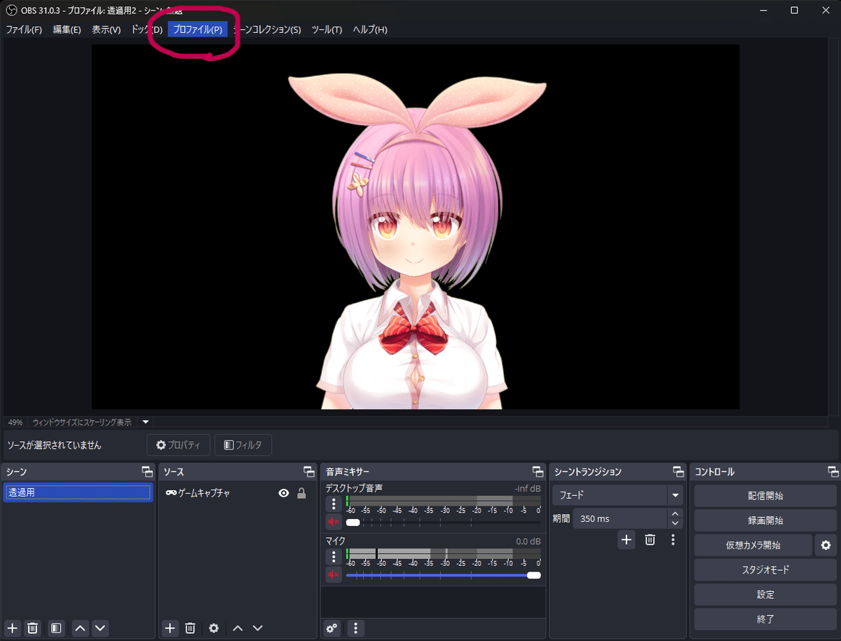Screen dimensions: 841x641
Task: Open virtual camera settings gear
Action: tap(827, 545)
